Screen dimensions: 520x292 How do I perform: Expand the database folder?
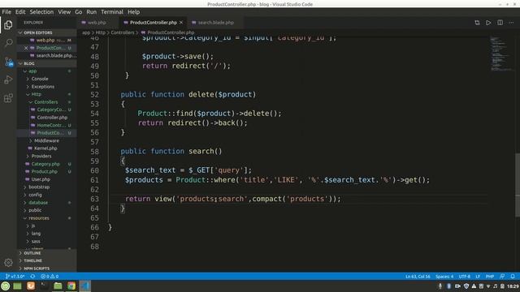pos(38,203)
